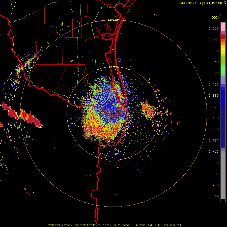227x227 pixels.
Task: Click the TH threshold label on scale
Action: (x=217, y=196)
